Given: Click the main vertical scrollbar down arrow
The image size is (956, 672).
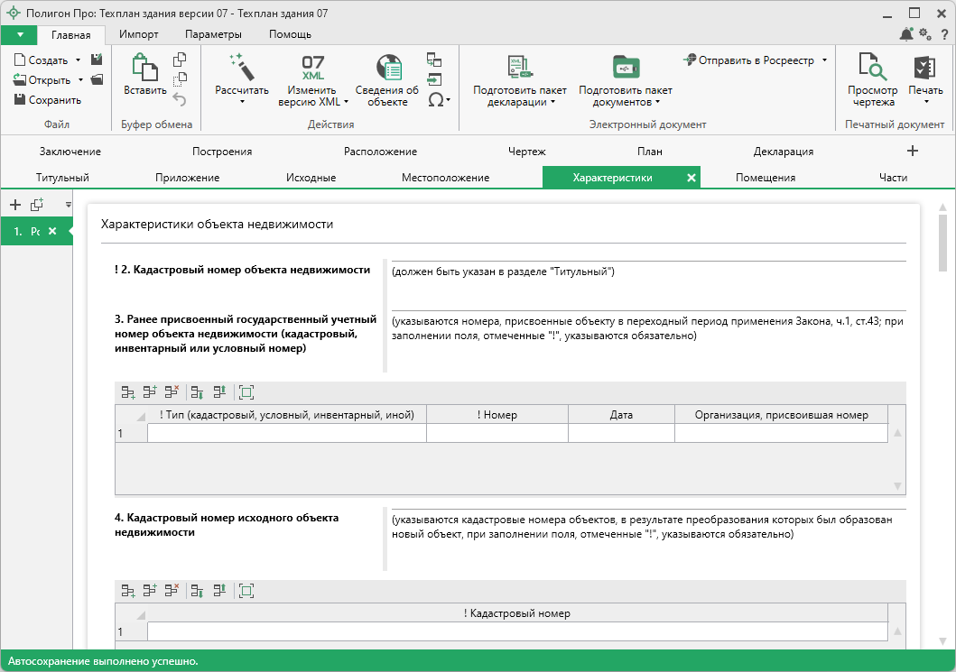Looking at the screenshot, I should click(x=943, y=640).
